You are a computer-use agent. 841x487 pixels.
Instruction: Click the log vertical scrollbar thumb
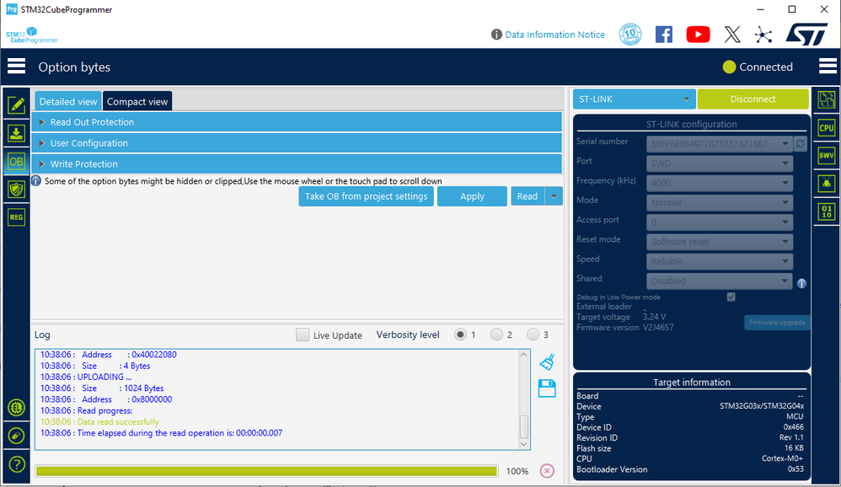[524, 427]
